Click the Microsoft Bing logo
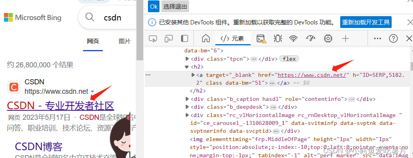413x158 pixels. (33, 18)
